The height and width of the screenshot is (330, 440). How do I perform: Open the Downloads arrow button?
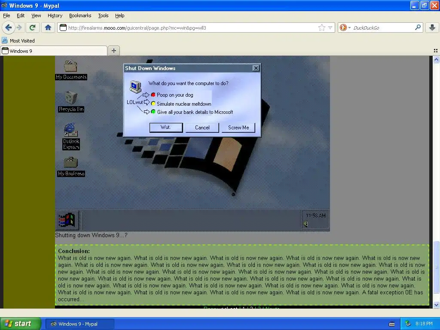click(x=432, y=27)
